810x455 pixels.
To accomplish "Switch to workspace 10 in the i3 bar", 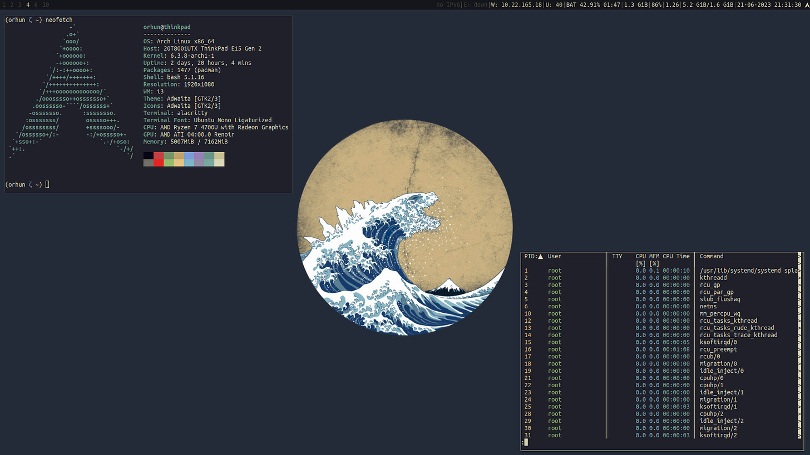I will 46,4.
